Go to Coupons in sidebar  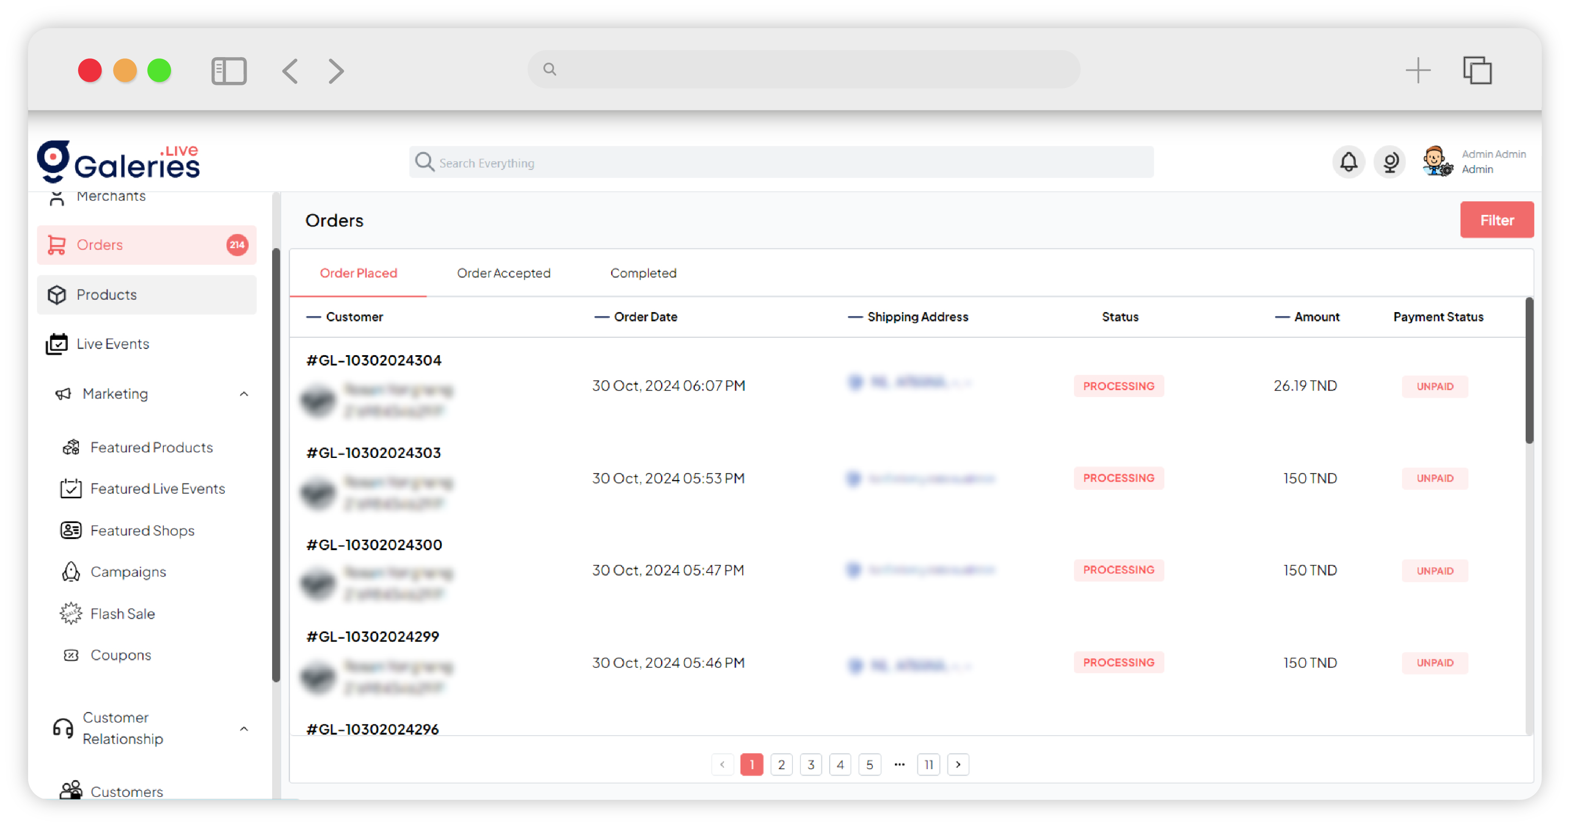click(120, 655)
